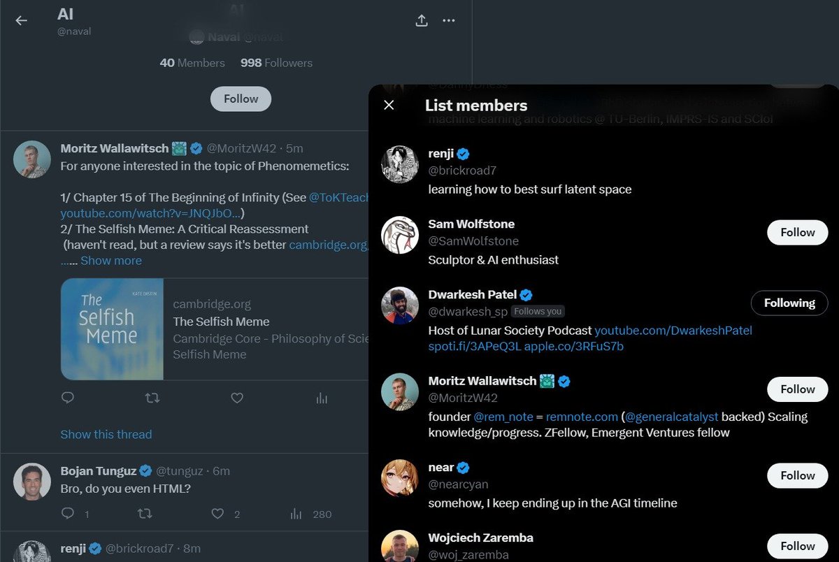Open Dwarkesh Patel's avatar
The image size is (839, 562).
click(x=400, y=305)
